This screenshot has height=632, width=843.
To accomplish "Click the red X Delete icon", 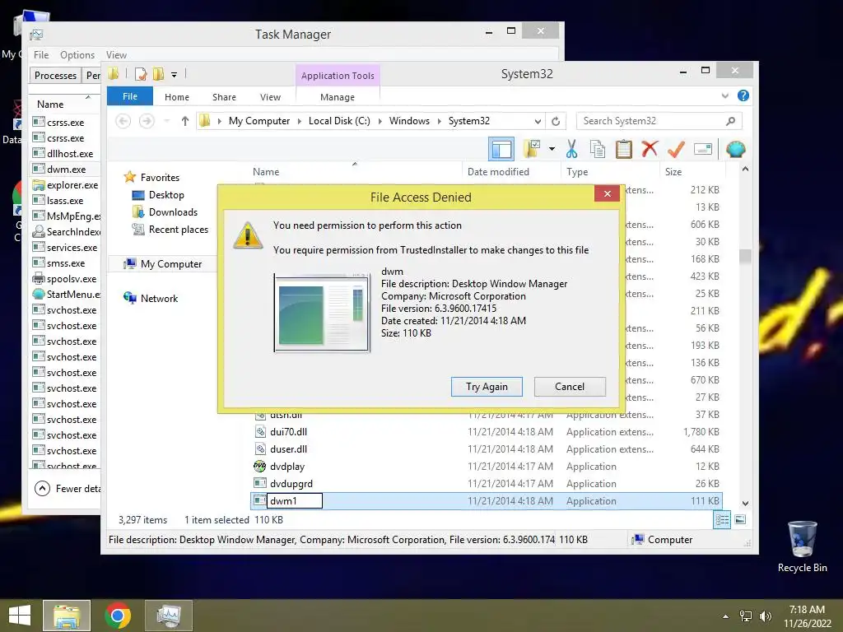I will (650, 149).
